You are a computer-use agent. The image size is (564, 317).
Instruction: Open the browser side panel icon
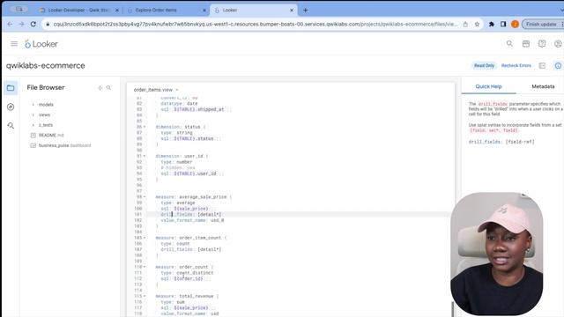tap(503, 24)
